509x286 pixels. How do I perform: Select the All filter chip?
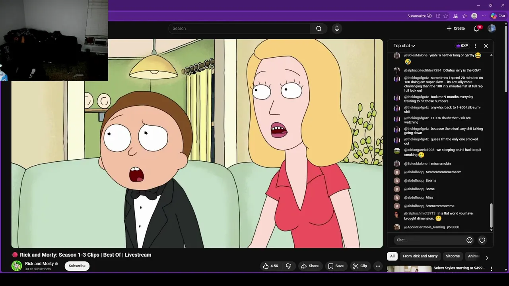click(392, 256)
